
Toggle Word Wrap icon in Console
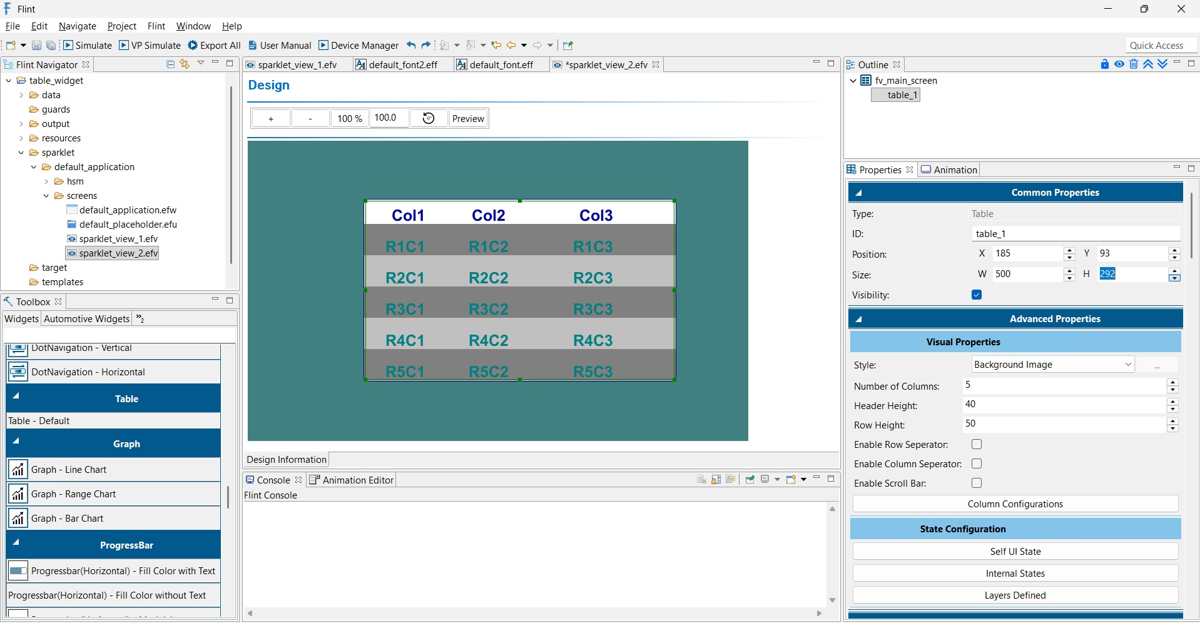(730, 480)
